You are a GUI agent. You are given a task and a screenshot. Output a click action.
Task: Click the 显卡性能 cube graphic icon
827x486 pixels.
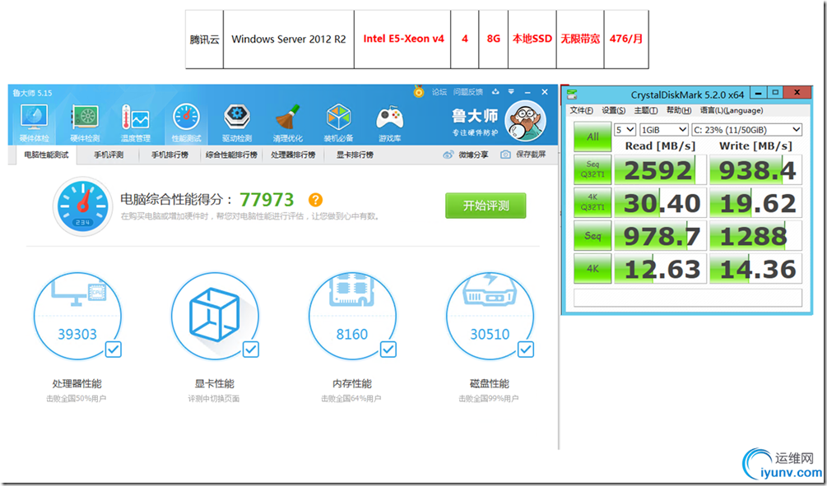click(x=215, y=316)
